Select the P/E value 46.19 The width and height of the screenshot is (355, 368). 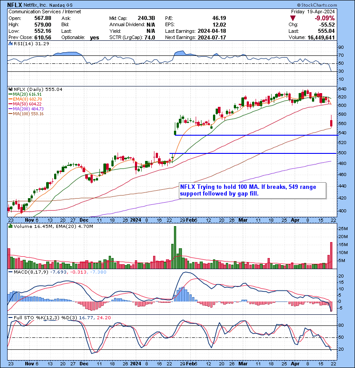pyautogui.click(x=219, y=18)
